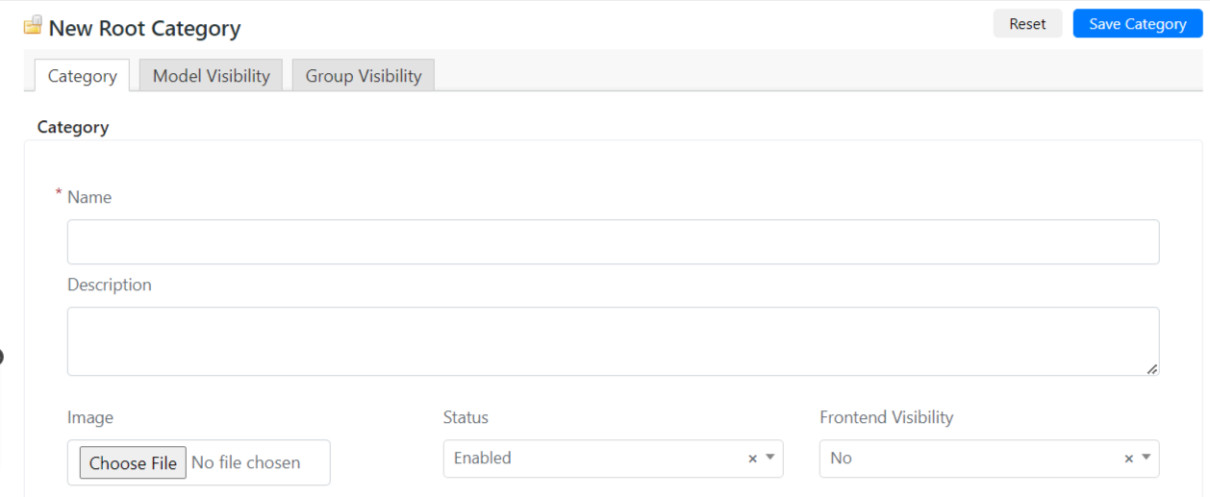Focus the Name input field
The image size is (1210, 497).
613,242
